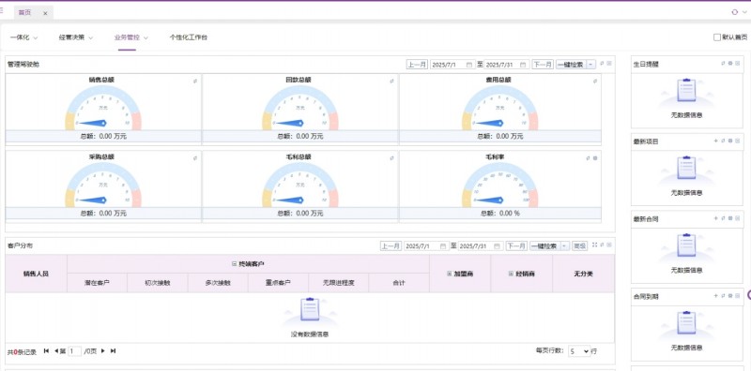
Task: Open calendar for 客户分布 end date
Action: click(x=498, y=246)
